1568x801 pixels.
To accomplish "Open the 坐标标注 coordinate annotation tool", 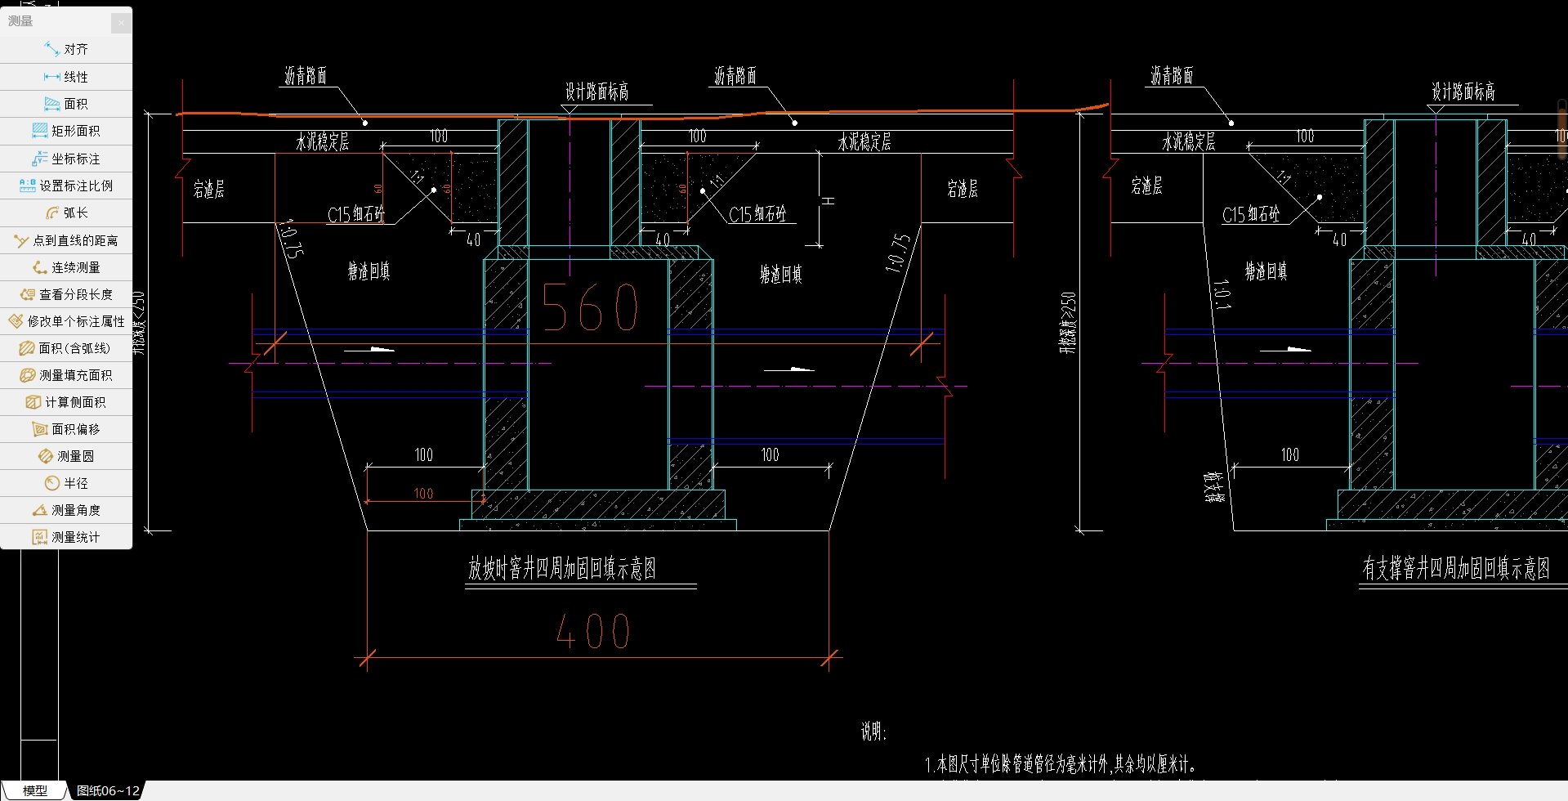I will [66, 159].
